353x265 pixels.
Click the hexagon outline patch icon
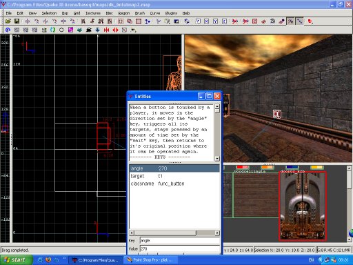61,30
